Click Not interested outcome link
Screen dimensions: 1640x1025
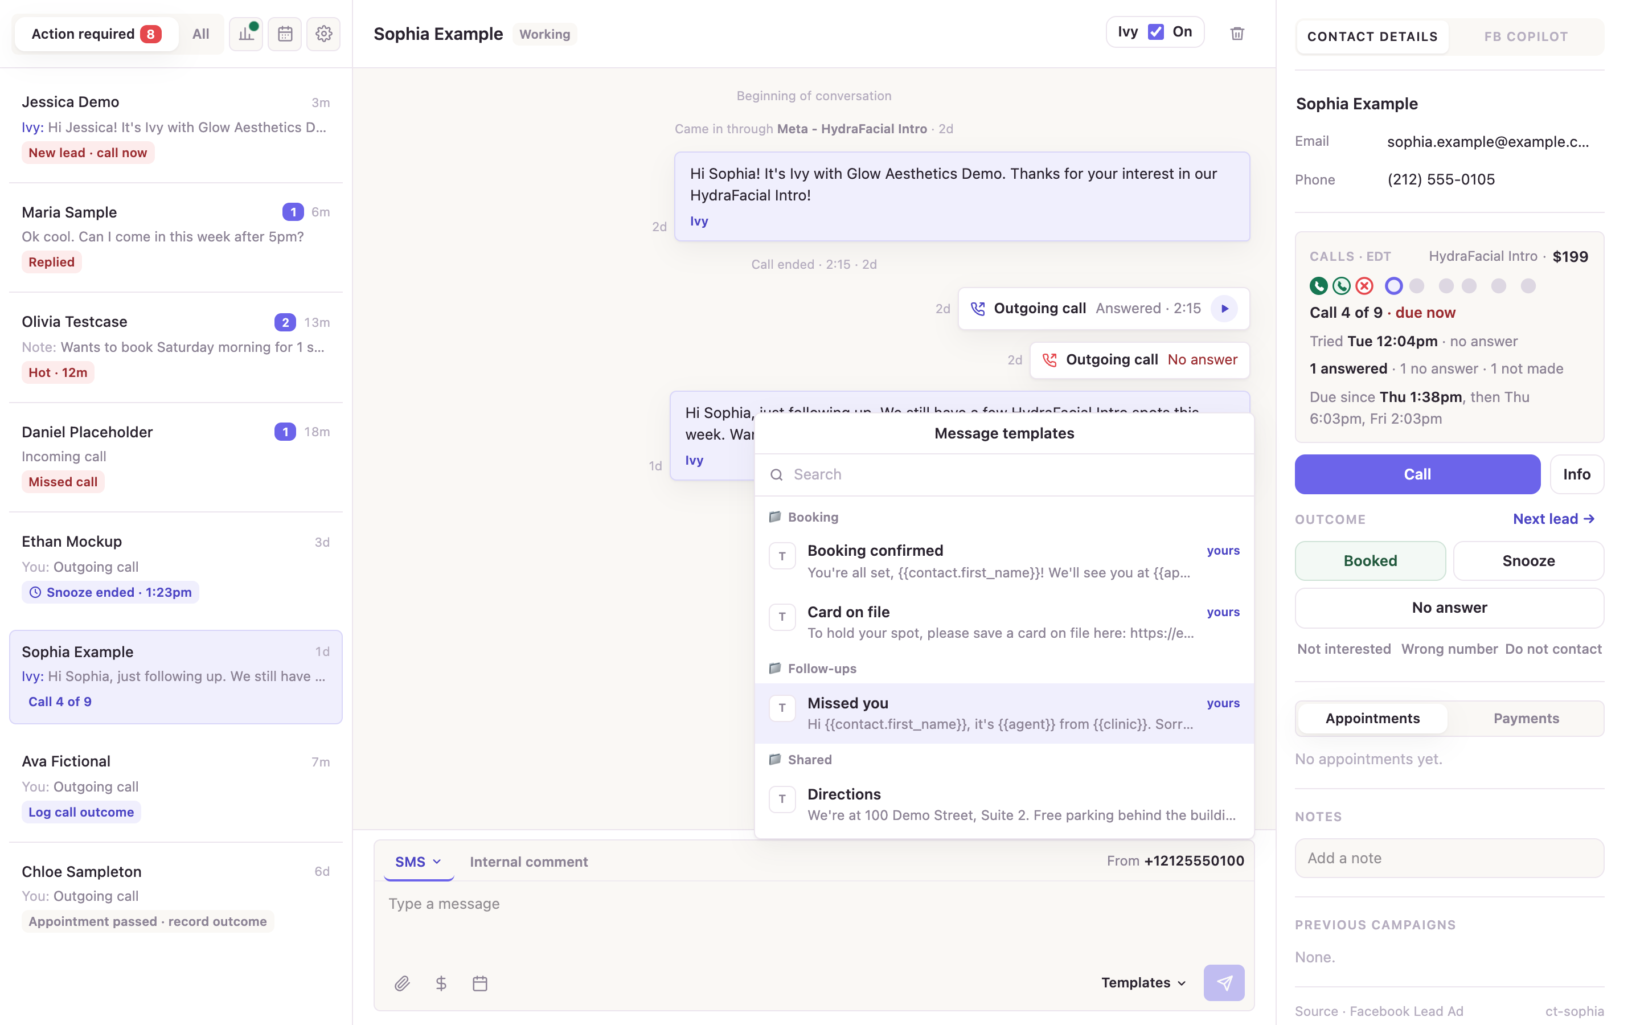coord(1344,649)
